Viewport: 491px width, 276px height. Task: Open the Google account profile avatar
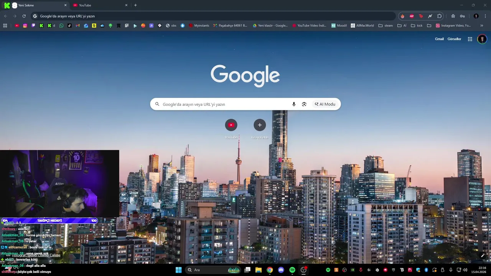482,39
